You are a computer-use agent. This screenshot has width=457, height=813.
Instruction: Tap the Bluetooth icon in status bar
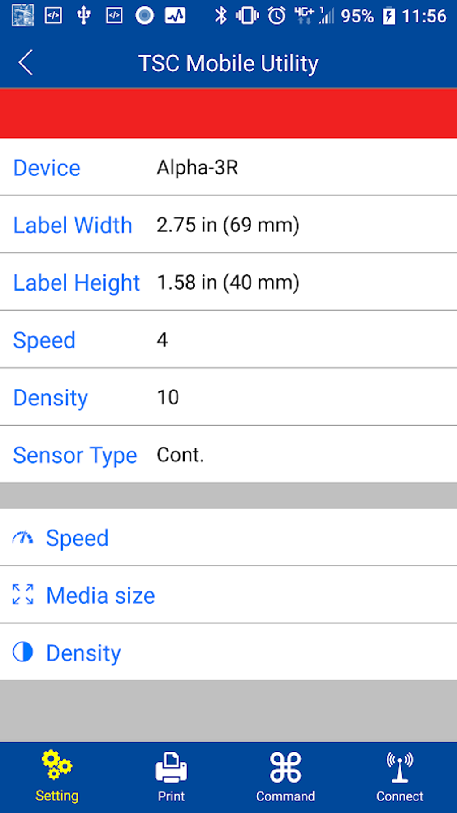tap(220, 16)
